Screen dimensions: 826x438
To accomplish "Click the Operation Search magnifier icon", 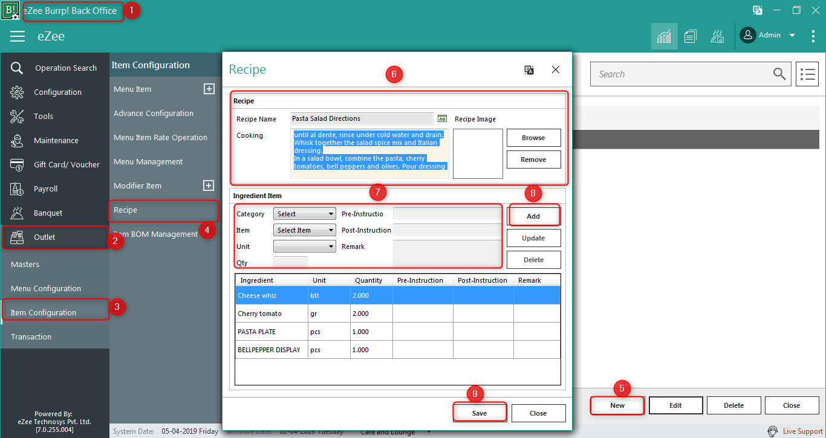I will [x=17, y=68].
